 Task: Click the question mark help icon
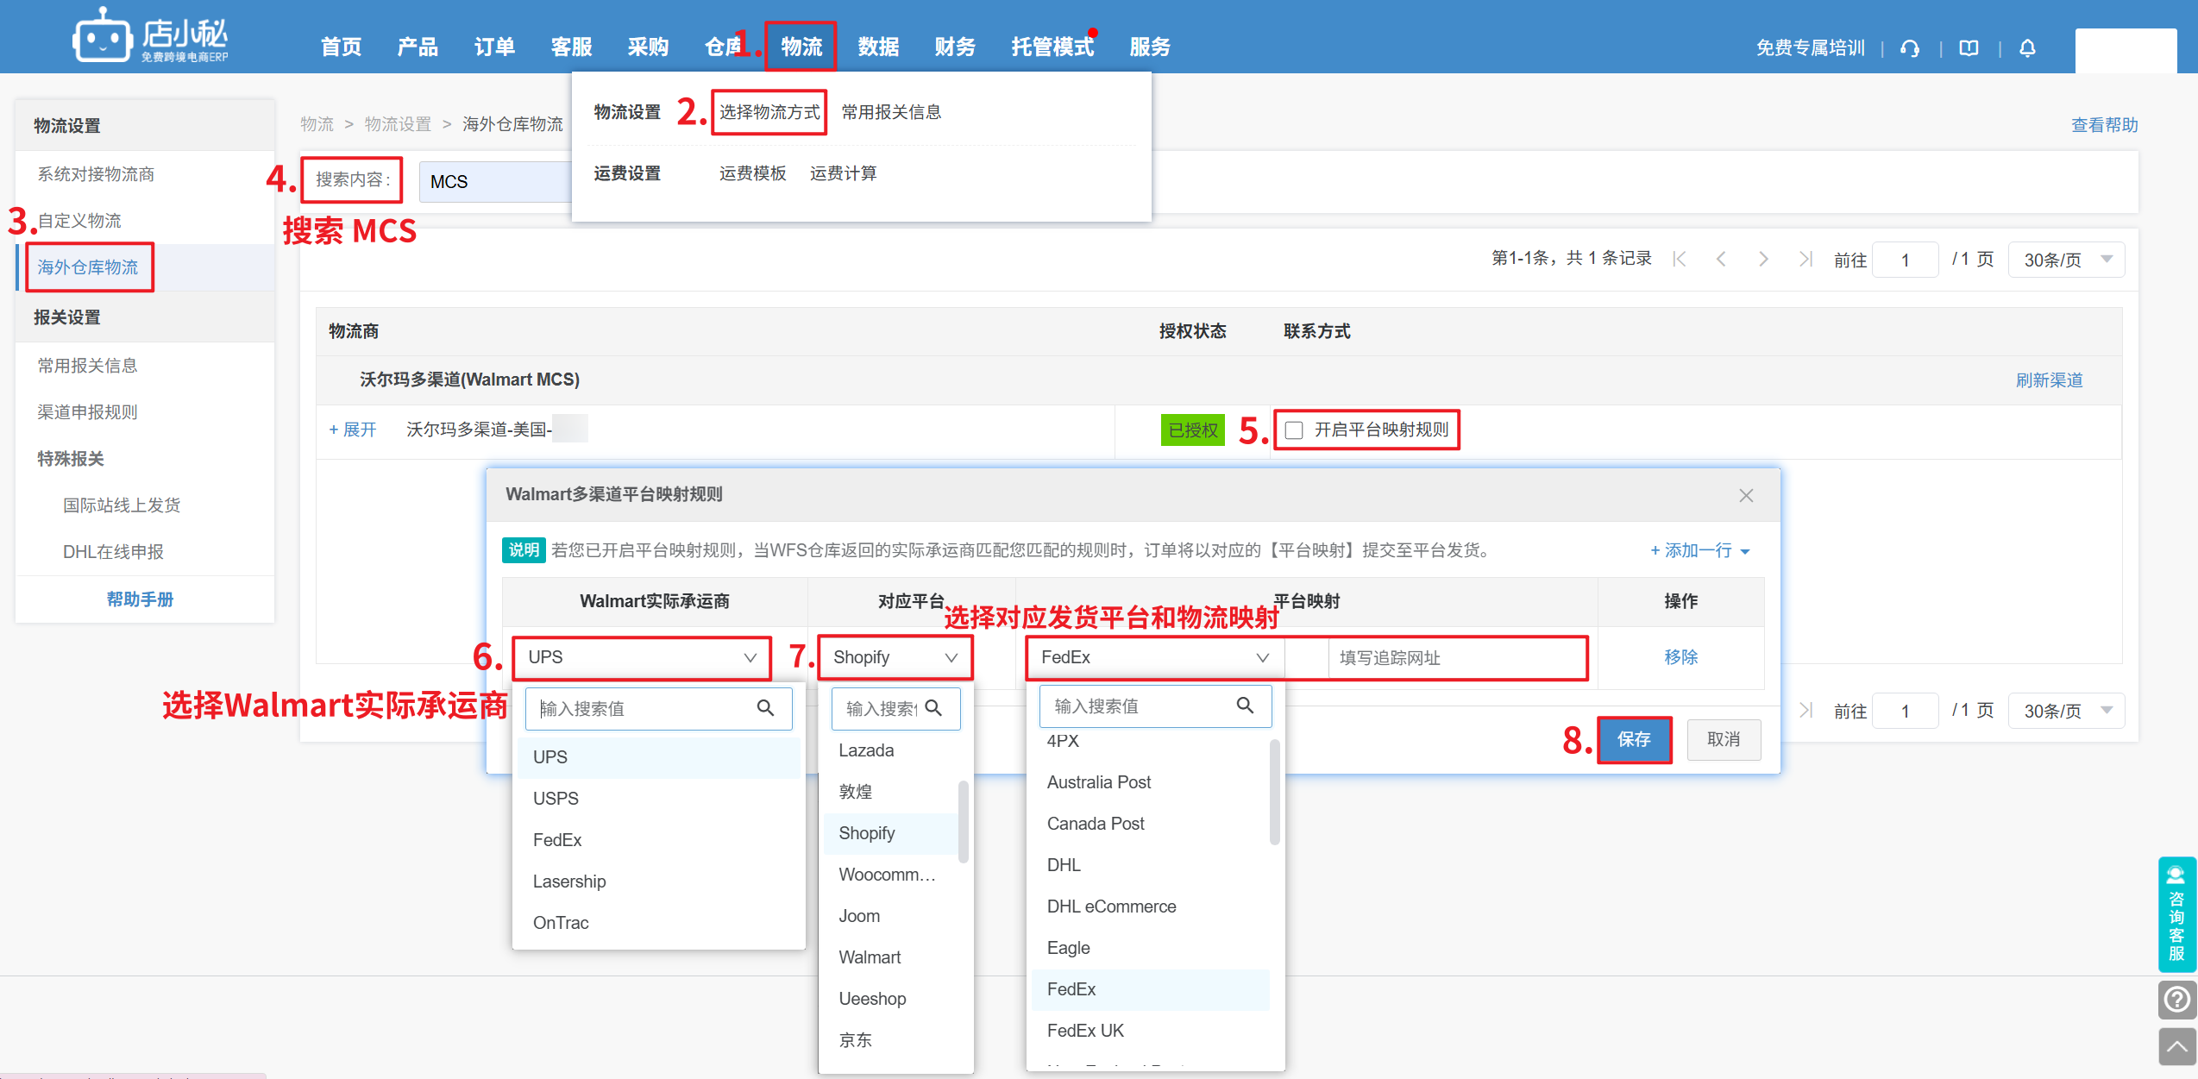(2177, 1000)
